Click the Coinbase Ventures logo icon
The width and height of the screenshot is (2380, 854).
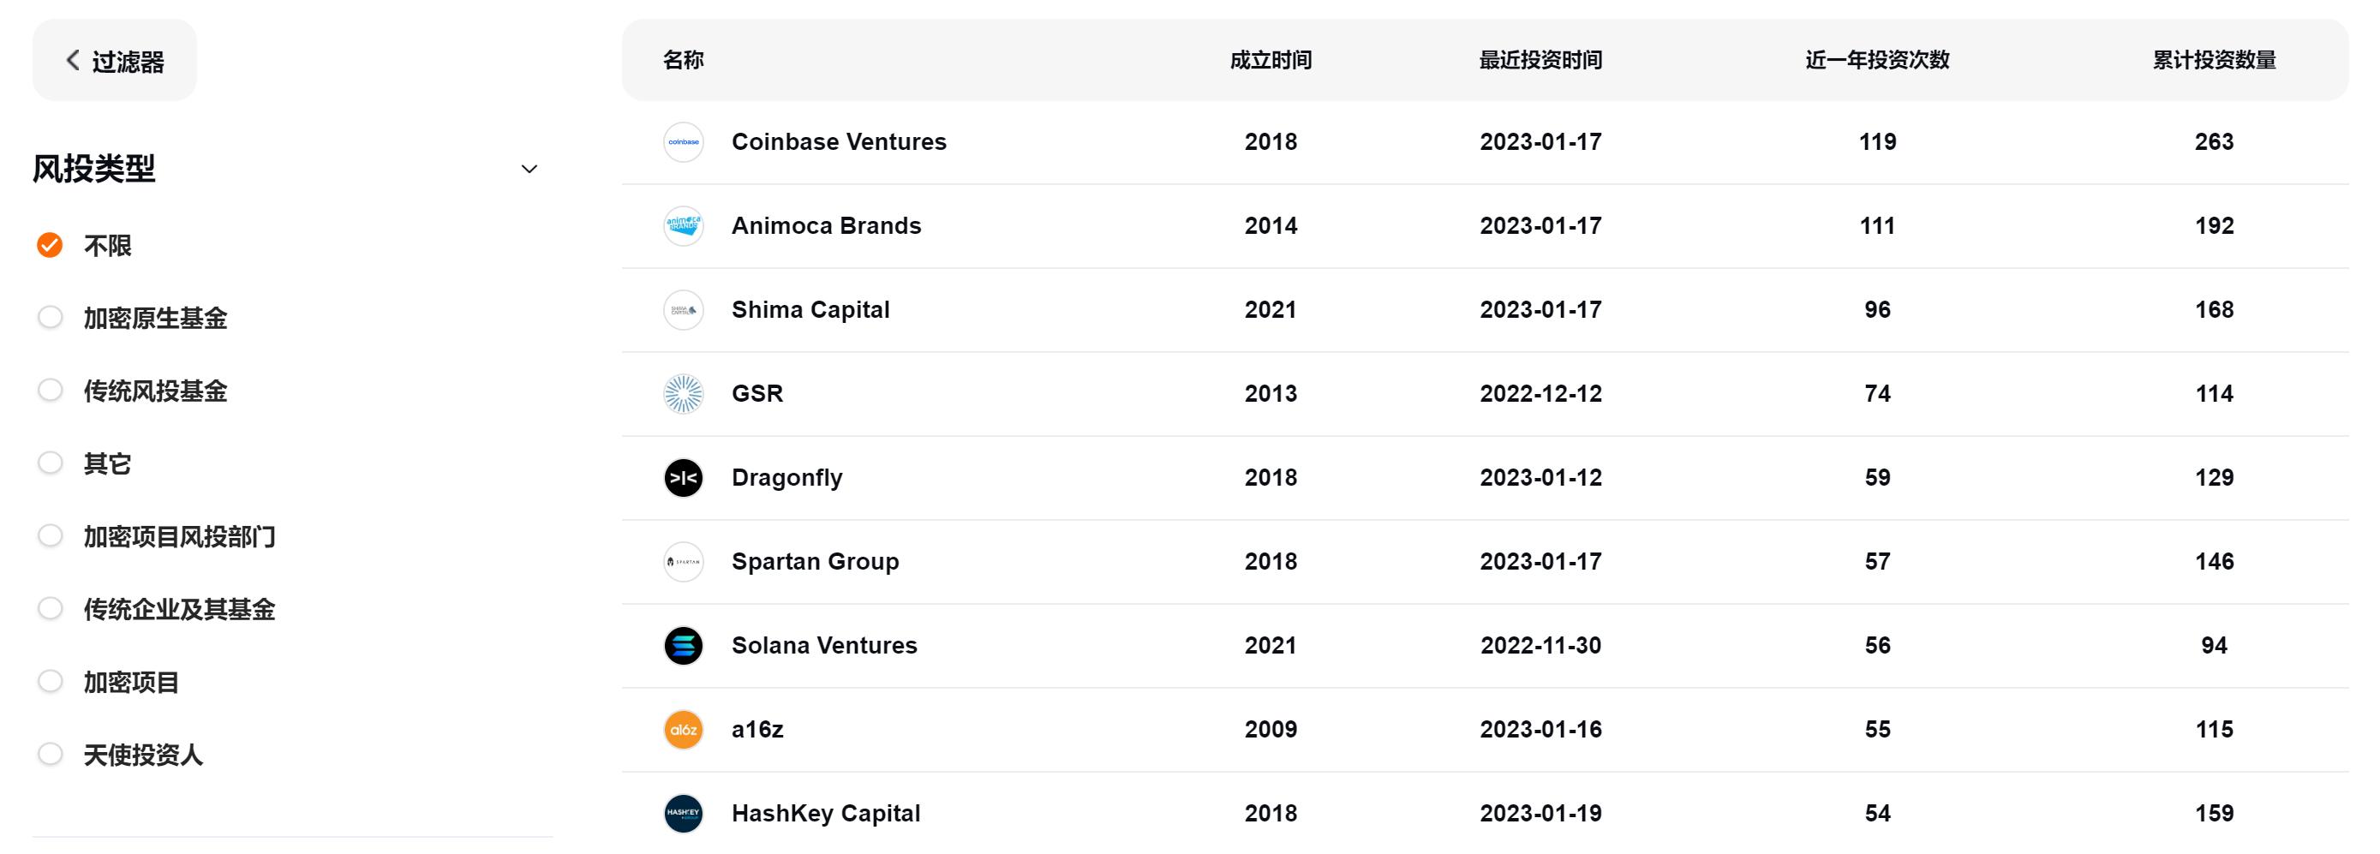coord(683,142)
